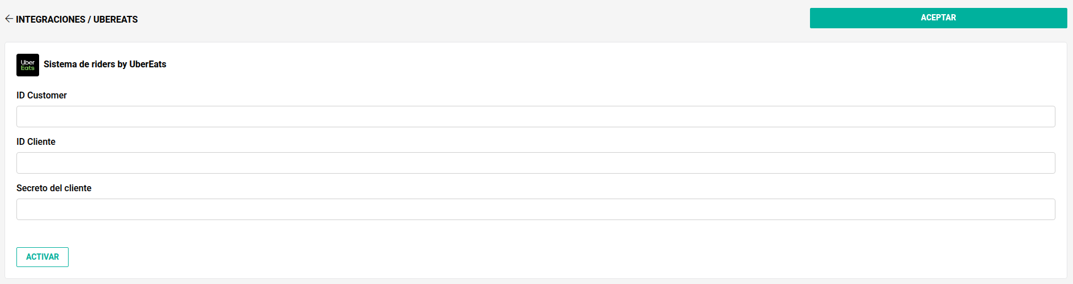Click the word Customer in the first label
The width and height of the screenshot is (1073, 284).
click(47, 95)
